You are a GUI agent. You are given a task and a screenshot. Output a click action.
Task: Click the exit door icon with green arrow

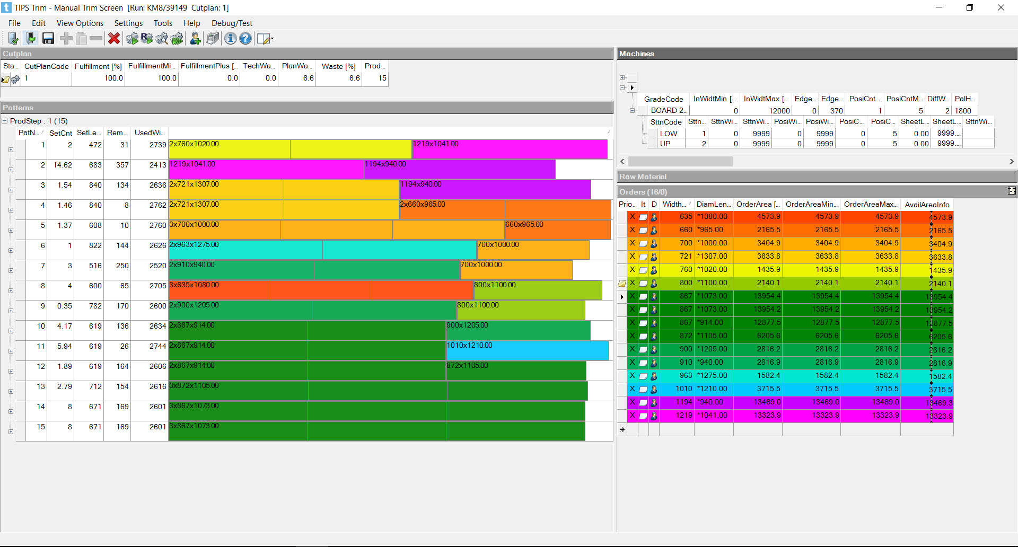coord(31,38)
